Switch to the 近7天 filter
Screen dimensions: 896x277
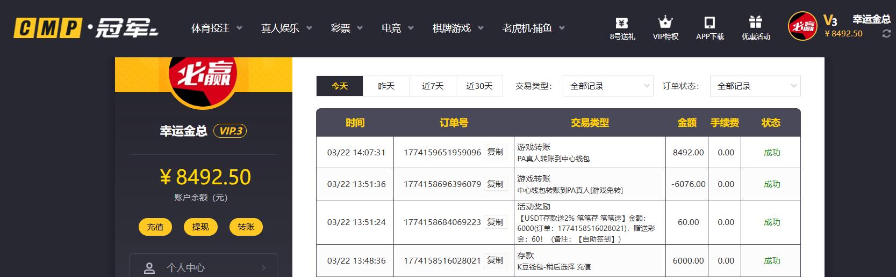pyautogui.click(x=433, y=86)
